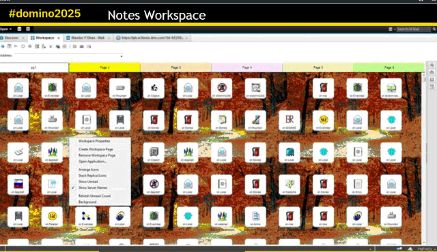Select the pink Page 4 workspace tab
This screenshot has width=437, height=252.
coord(247,67)
